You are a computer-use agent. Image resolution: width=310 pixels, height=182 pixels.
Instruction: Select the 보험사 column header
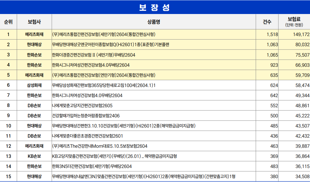click(34, 22)
